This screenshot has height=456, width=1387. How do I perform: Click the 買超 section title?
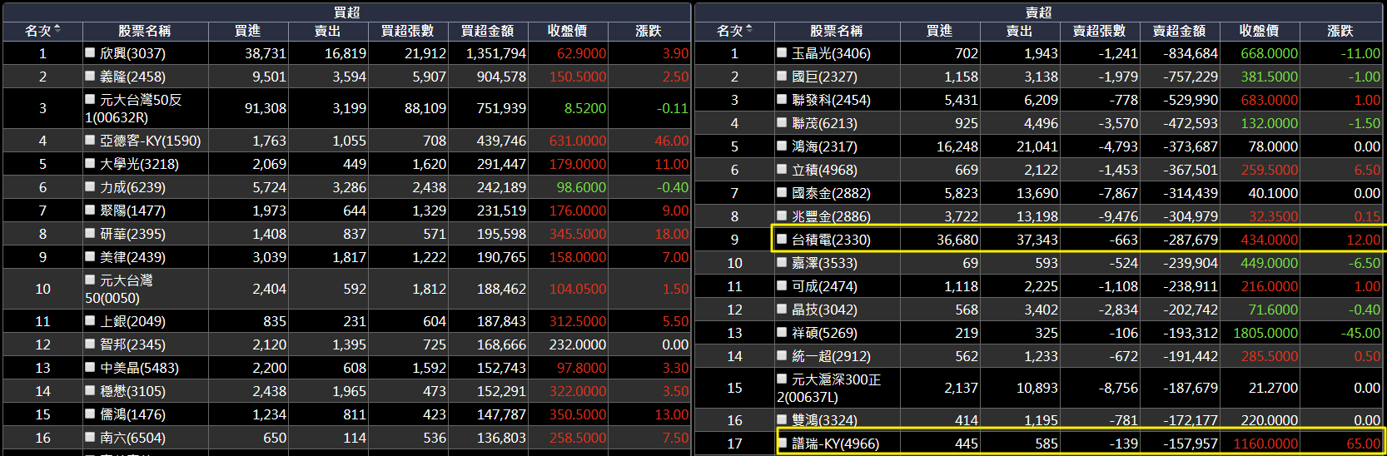(x=346, y=12)
